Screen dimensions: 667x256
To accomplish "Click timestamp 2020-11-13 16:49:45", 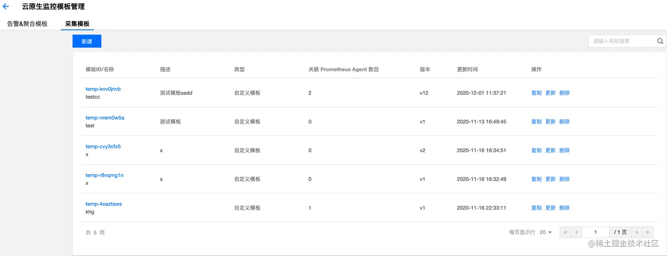I will coord(482,121).
